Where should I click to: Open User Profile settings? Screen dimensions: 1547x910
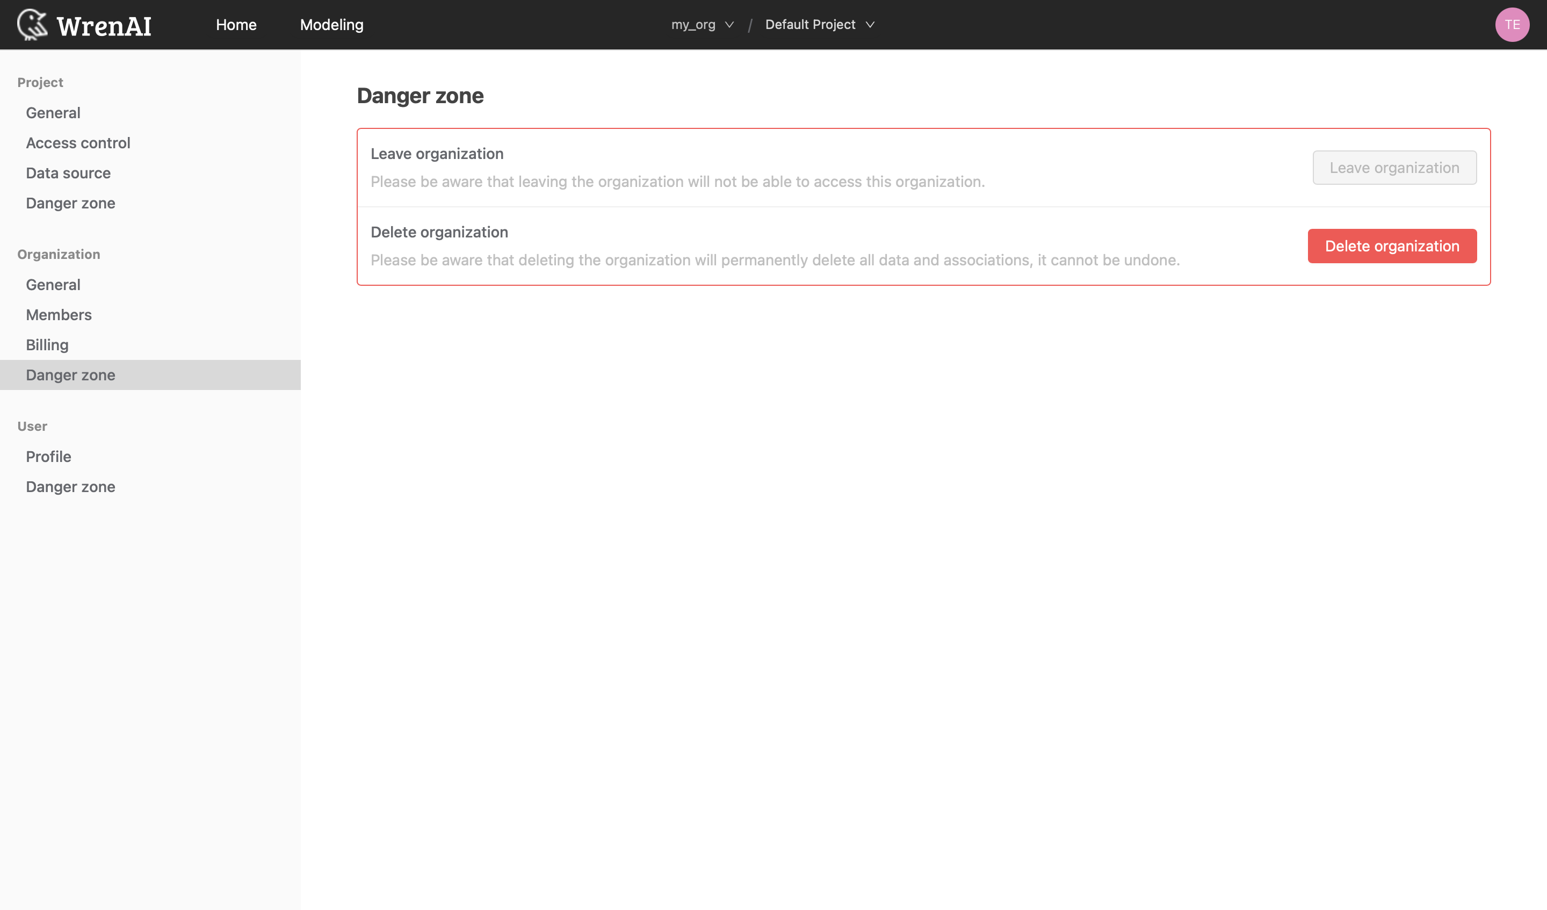tap(49, 456)
